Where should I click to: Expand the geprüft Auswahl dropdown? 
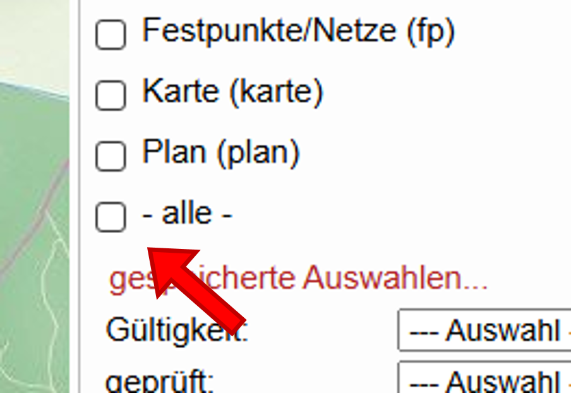(484, 380)
